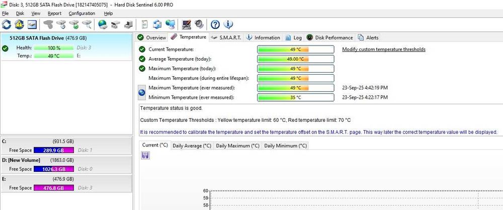Open the Disk menu
Viewport: 503px width, 210px height.
coord(20,14)
